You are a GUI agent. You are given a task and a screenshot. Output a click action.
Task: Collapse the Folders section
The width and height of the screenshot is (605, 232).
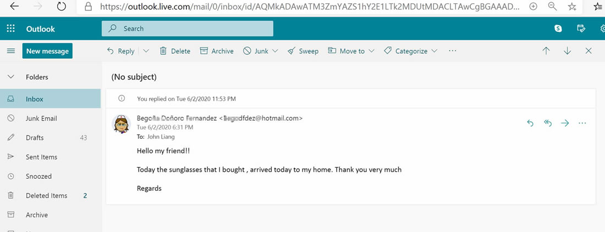tap(10, 77)
